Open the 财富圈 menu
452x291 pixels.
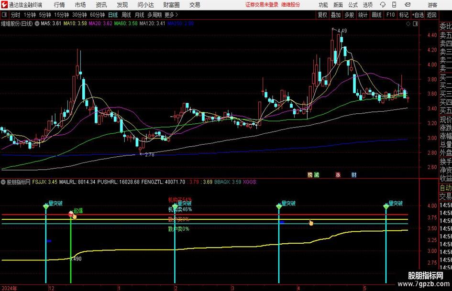click(171, 5)
